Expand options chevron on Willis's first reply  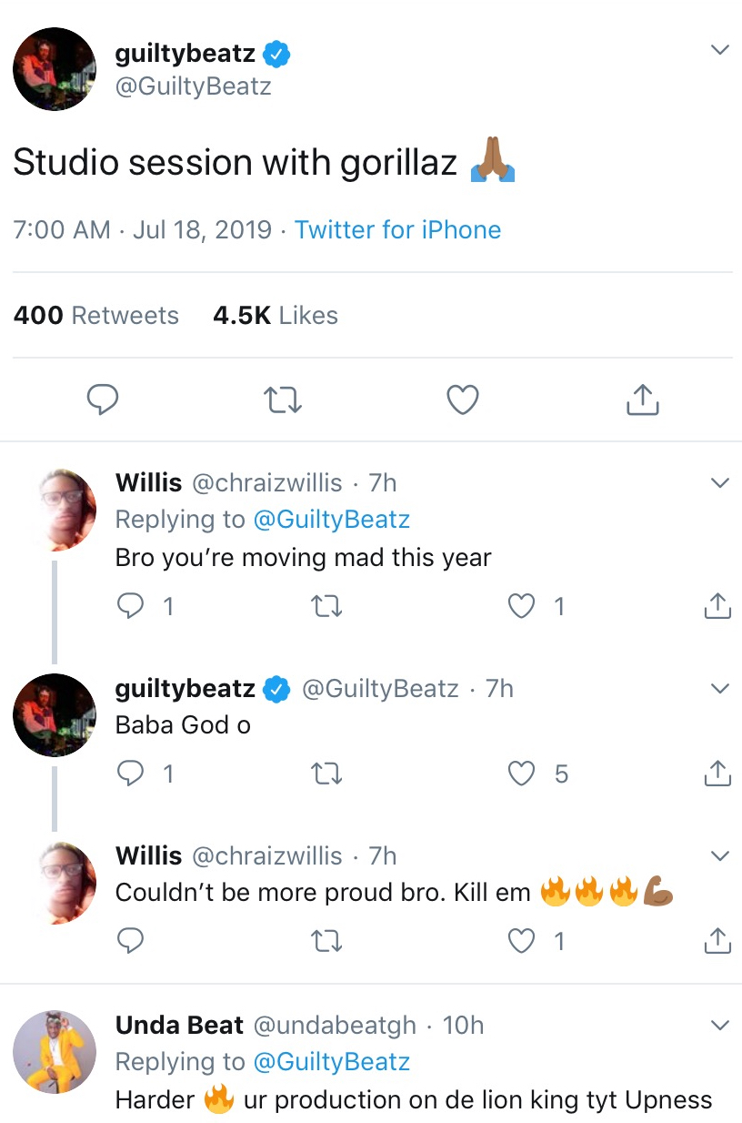coord(719,482)
